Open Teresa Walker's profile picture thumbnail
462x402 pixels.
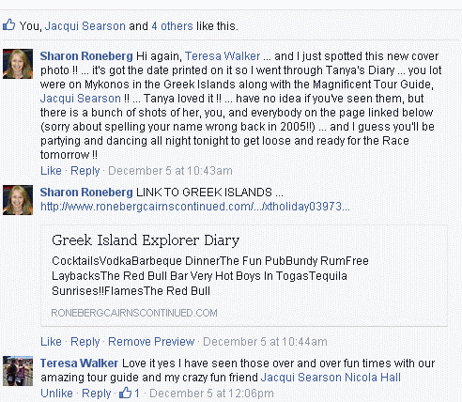[x=18, y=371]
